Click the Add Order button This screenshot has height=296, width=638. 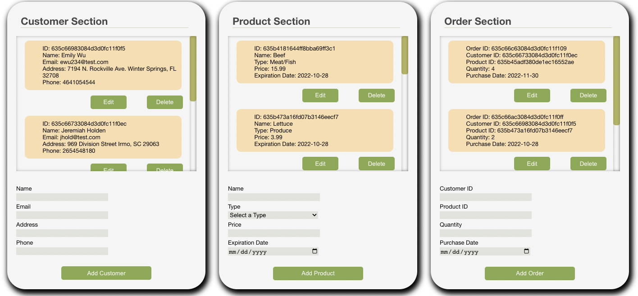click(x=530, y=273)
